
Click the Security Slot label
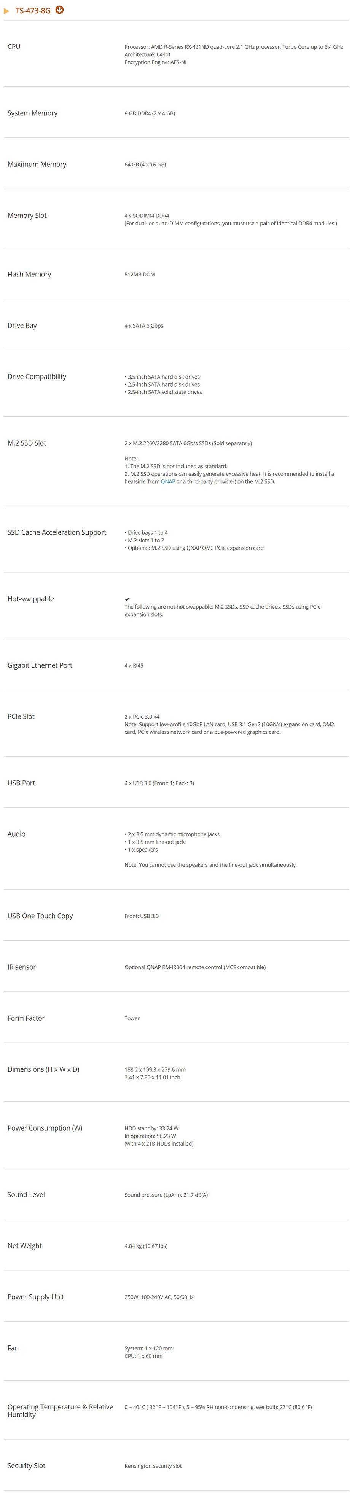click(x=26, y=1465)
